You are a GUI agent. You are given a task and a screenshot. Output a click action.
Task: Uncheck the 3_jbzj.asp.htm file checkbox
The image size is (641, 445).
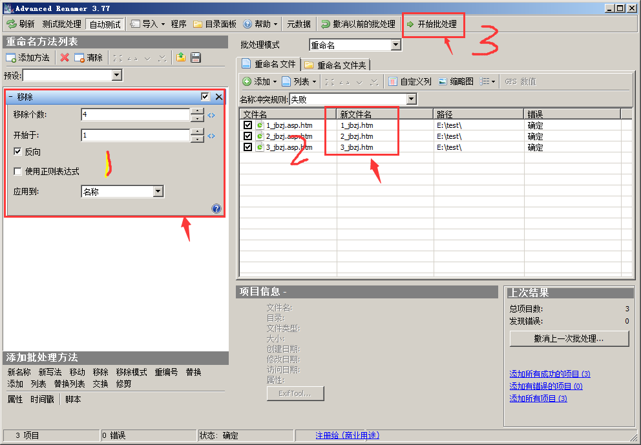click(x=247, y=147)
